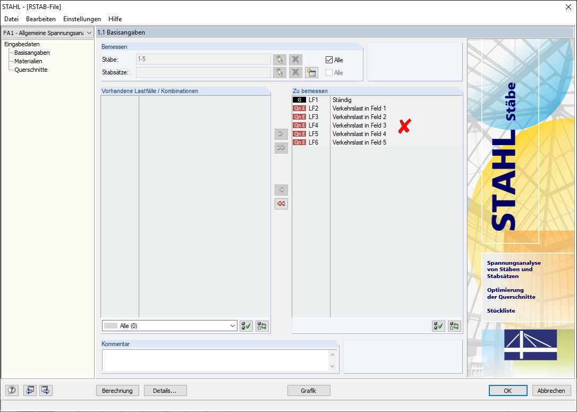Open context help via the question mark icon

[x=11, y=390]
